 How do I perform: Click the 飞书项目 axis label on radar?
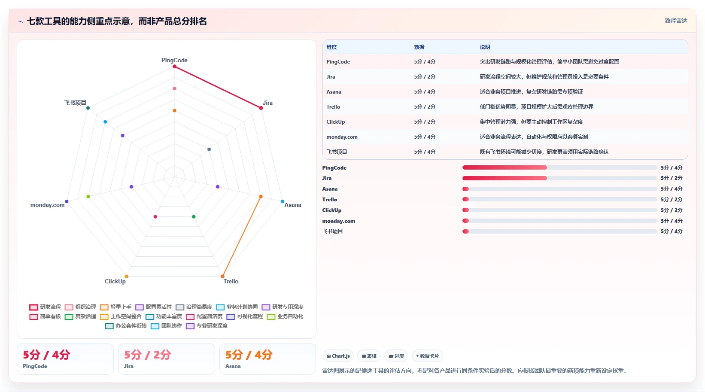coord(75,103)
